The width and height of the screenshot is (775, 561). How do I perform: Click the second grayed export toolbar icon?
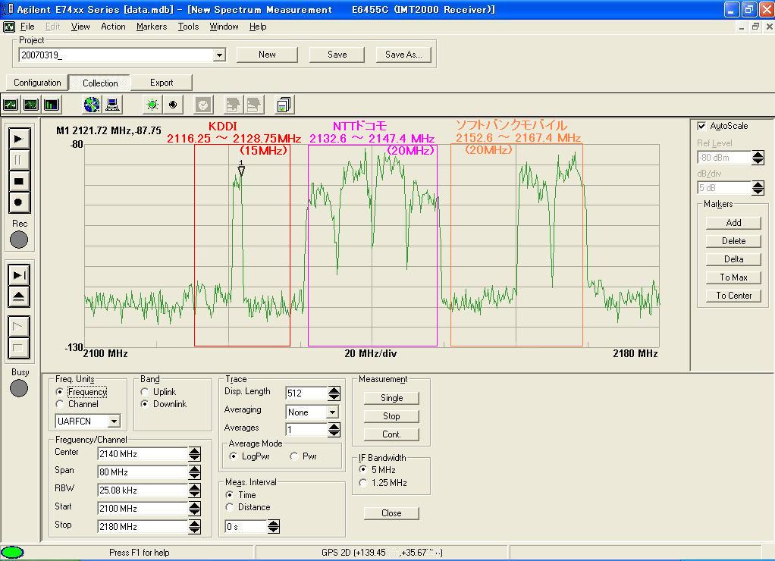[253, 105]
